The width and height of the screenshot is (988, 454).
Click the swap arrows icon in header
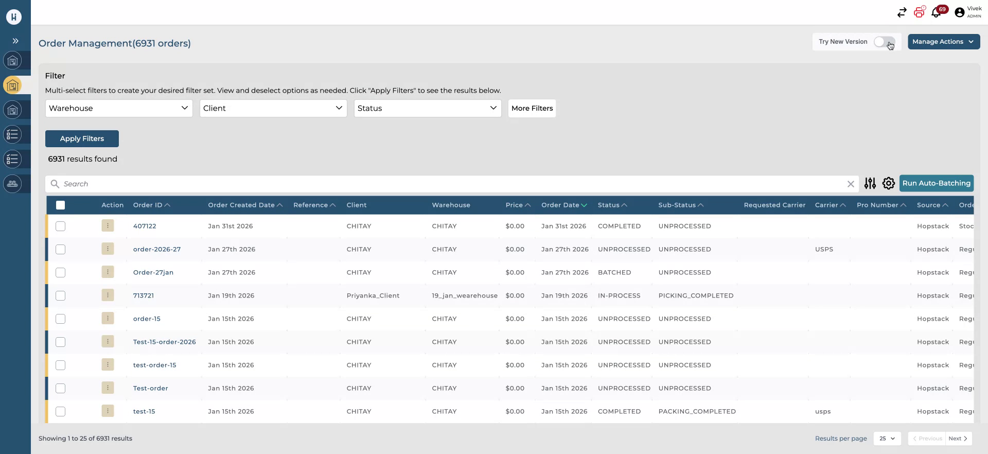[902, 13]
